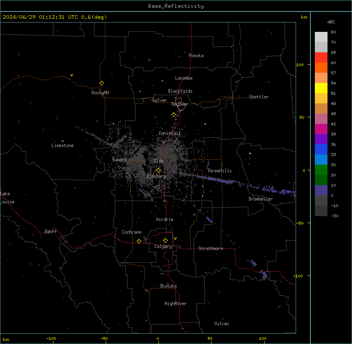352x344 pixels.
Task: Click the dBZ legend heading
Action: point(331,22)
